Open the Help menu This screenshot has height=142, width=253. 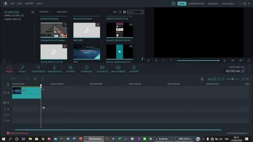[x=39, y=4]
